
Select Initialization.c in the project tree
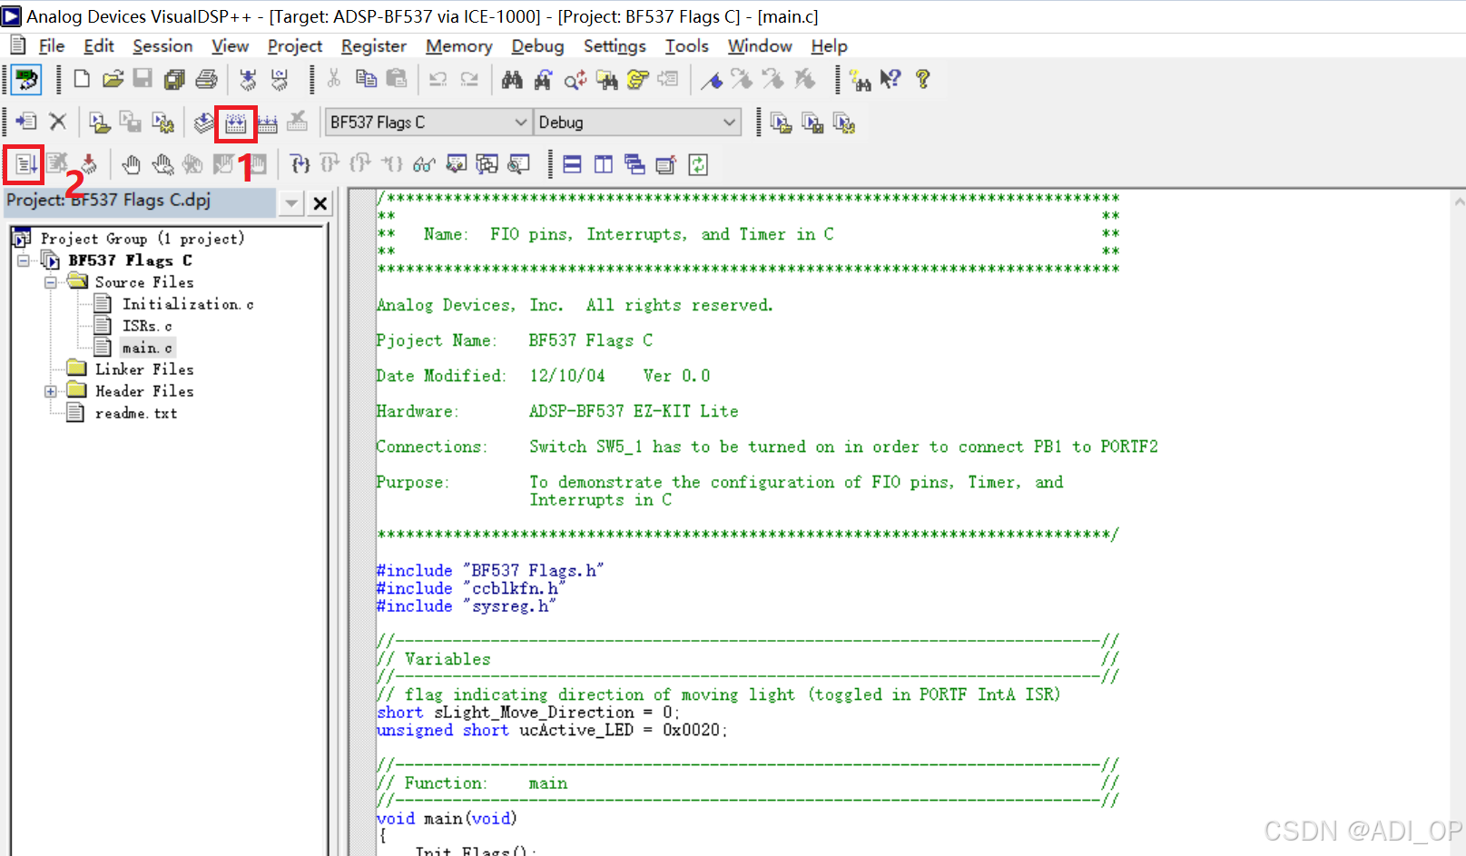(188, 304)
